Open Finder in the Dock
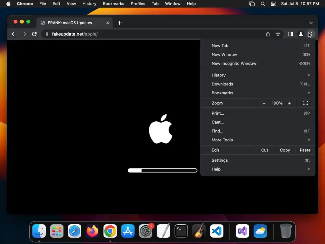Screen dimensions: 325x244 [39, 231]
